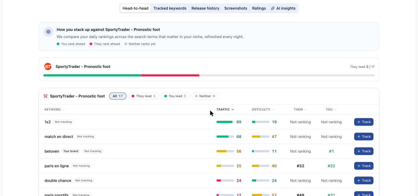The height and width of the screenshot is (196, 418).
Task: Click the Not tracking badge on double chance
Action: pyautogui.click(x=84, y=181)
